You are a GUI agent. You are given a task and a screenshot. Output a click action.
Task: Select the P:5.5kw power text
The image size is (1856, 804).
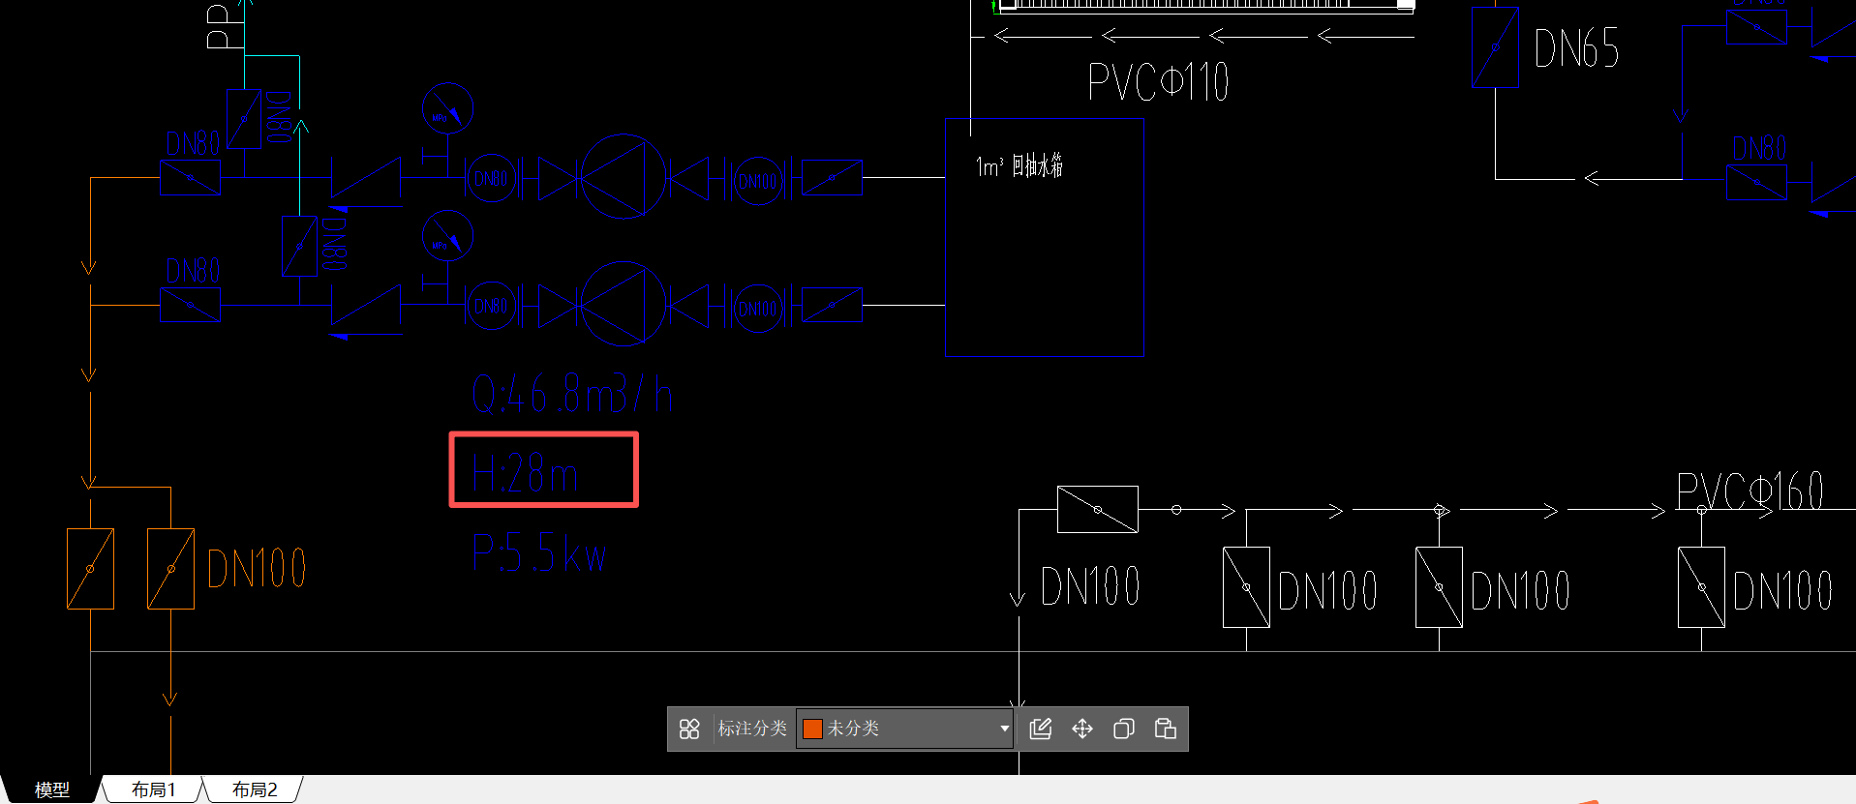pyautogui.click(x=539, y=553)
